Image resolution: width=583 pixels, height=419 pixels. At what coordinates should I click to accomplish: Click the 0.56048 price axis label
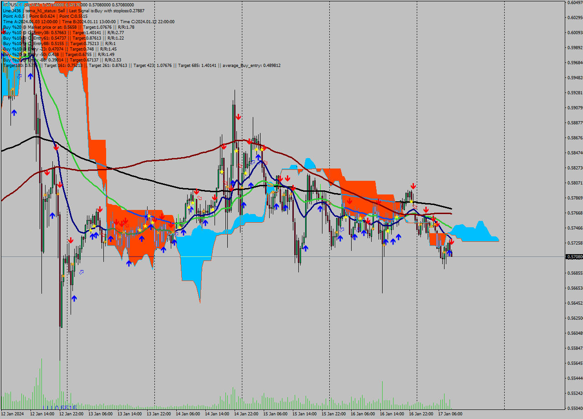tap(575, 333)
